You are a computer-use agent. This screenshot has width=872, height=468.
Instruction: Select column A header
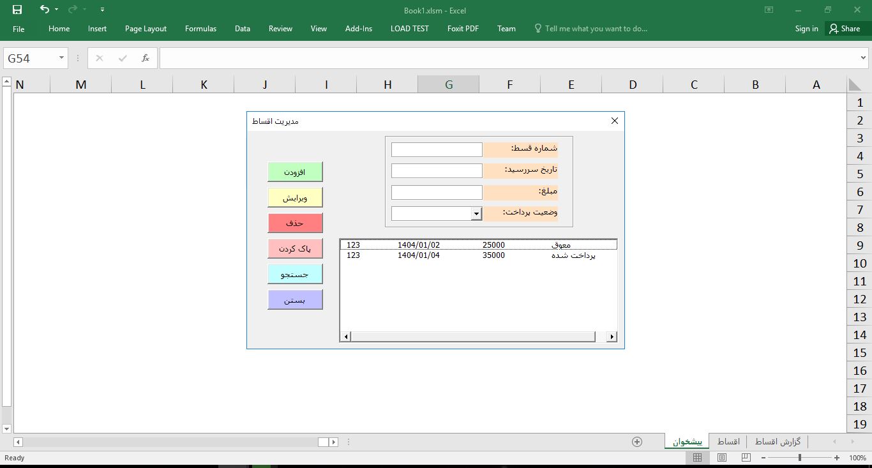pos(816,84)
